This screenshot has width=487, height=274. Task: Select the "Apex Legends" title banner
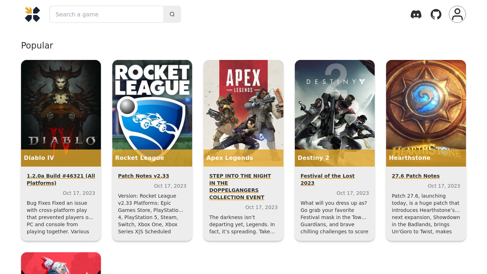tap(243, 158)
